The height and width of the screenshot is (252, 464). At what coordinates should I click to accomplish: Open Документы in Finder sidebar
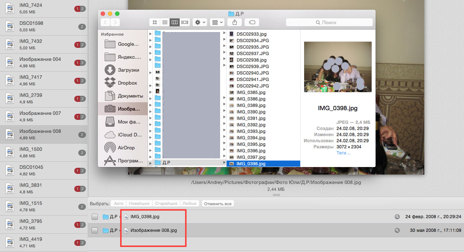(x=123, y=96)
